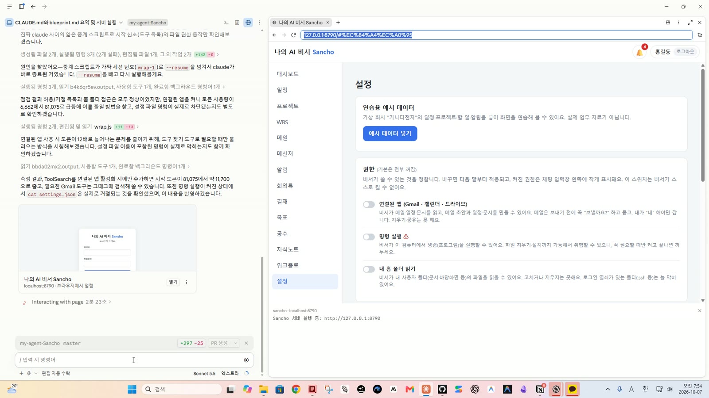The image size is (709, 398).
Task: Click the microphone icon below the prompt
Action: (x=29, y=373)
